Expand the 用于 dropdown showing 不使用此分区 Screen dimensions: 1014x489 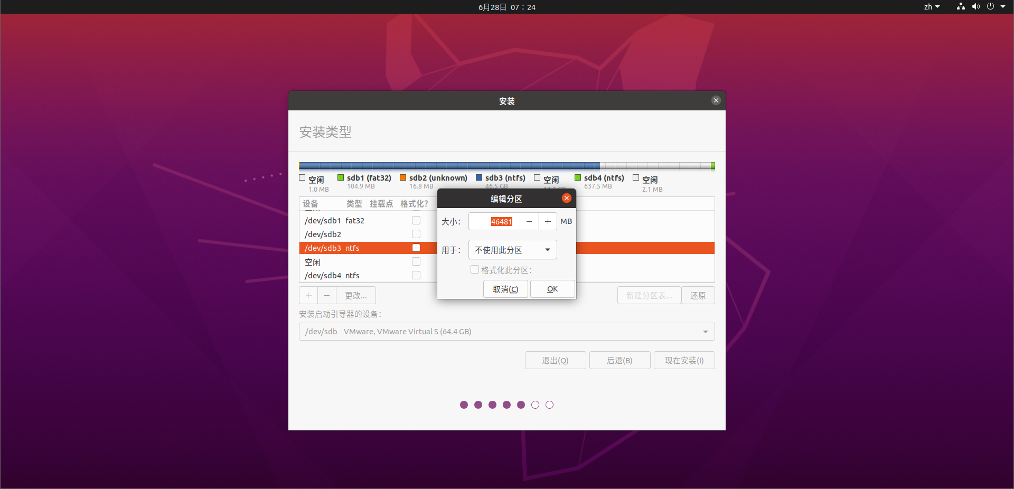512,250
